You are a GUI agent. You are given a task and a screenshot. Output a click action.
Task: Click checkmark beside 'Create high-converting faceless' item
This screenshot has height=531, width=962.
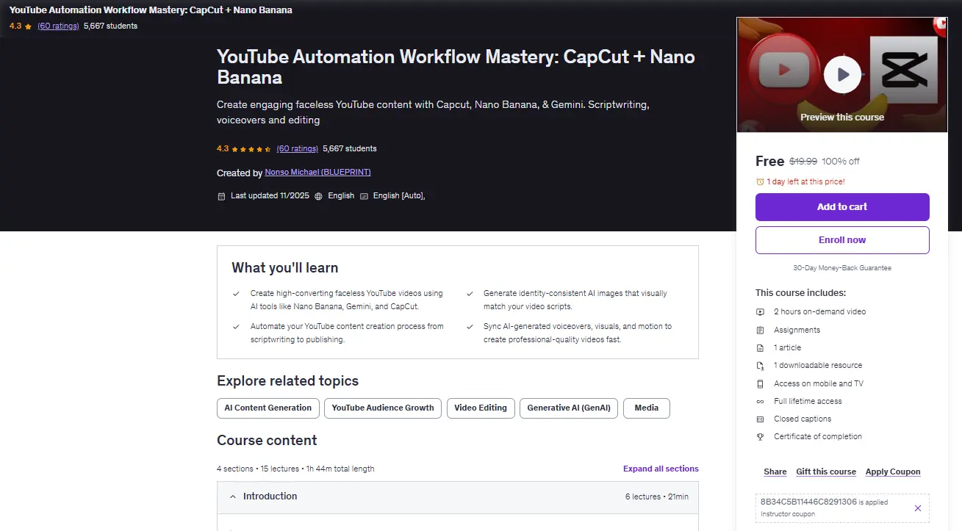click(x=236, y=294)
